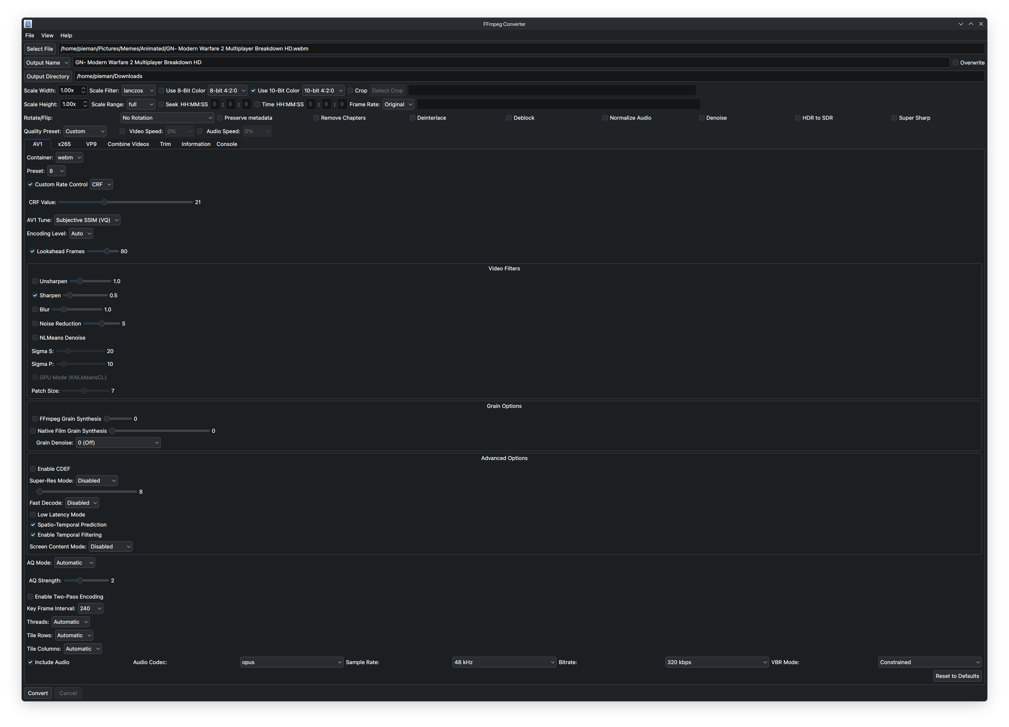
Task: Decrease Scale Height with the stepper arrow
Action: pos(85,106)
